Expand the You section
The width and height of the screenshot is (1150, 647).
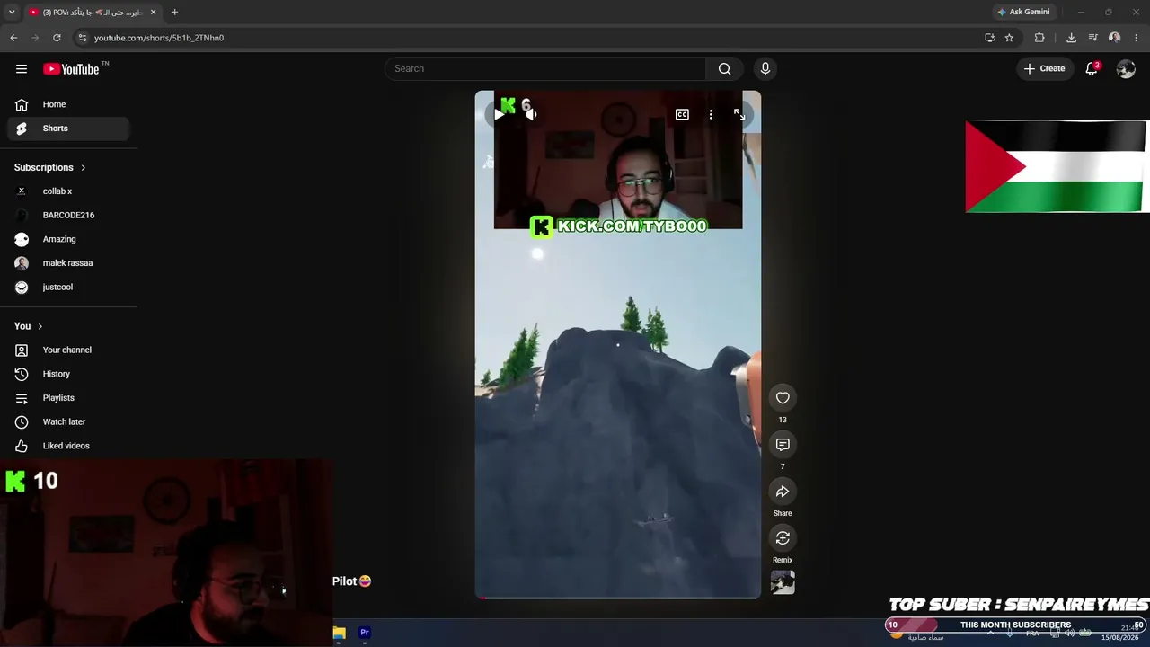(29, 326)
